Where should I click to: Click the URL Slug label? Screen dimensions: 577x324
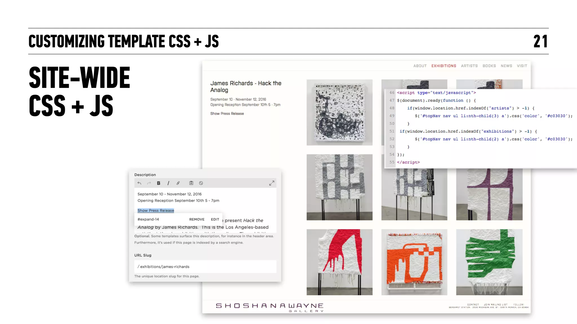pos(143,255)
